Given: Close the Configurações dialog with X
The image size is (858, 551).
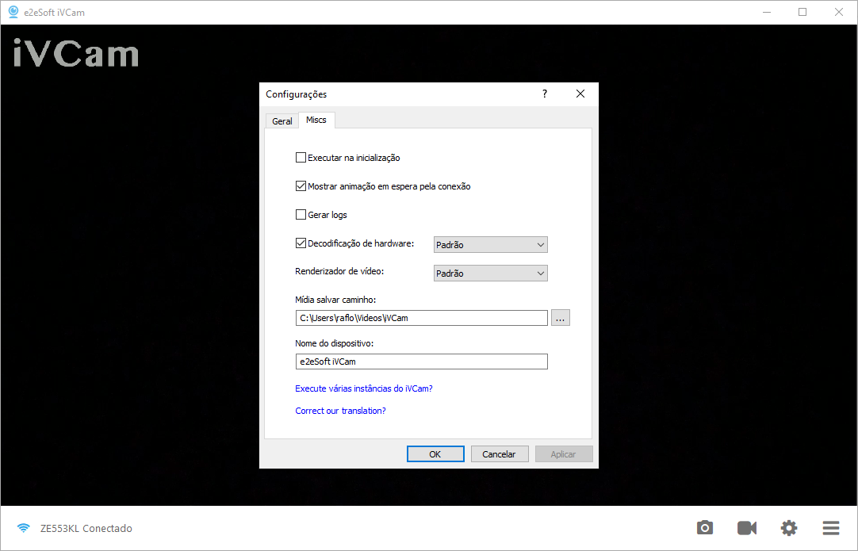Looking at the screenshot, I should (x=580, y=94).
